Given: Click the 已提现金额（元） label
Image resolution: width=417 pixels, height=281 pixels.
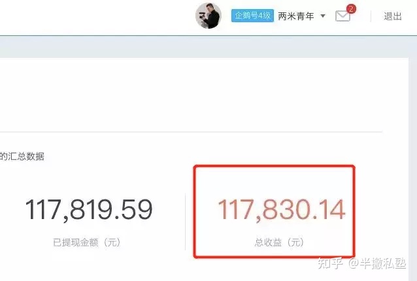Looking at the screenshot, I should pos(87,243).
